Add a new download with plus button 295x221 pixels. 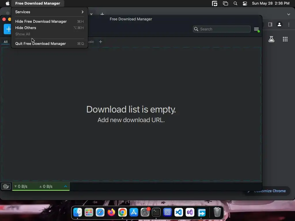7,29
